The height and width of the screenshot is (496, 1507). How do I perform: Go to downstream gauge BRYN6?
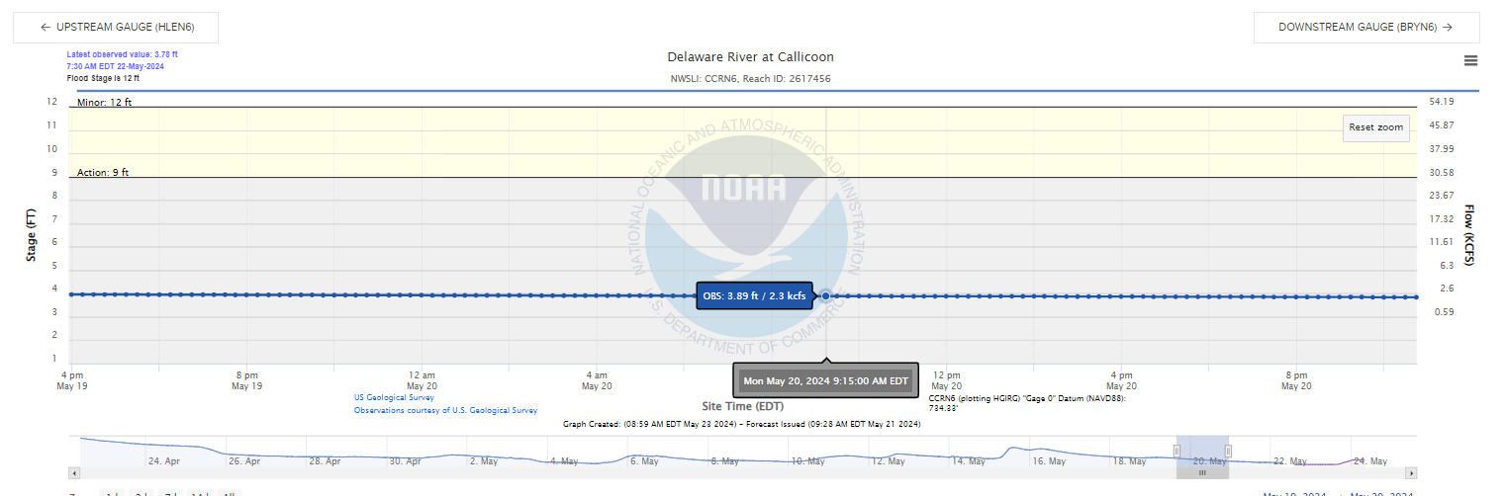coord(1366,28)
